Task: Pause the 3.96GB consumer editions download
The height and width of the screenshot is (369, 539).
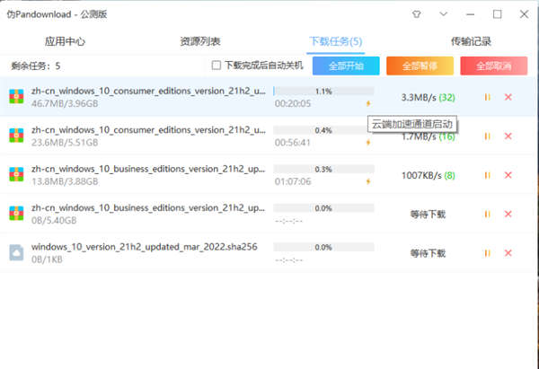Action: (x=487, y=98)
